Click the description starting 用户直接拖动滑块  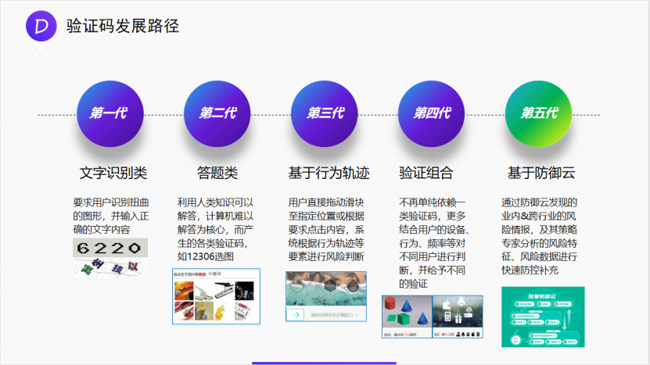pyautogui.click(x=326, y=230)
